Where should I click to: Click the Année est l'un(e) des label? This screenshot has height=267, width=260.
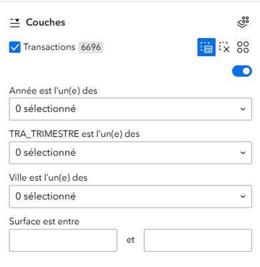click(53, 91)
